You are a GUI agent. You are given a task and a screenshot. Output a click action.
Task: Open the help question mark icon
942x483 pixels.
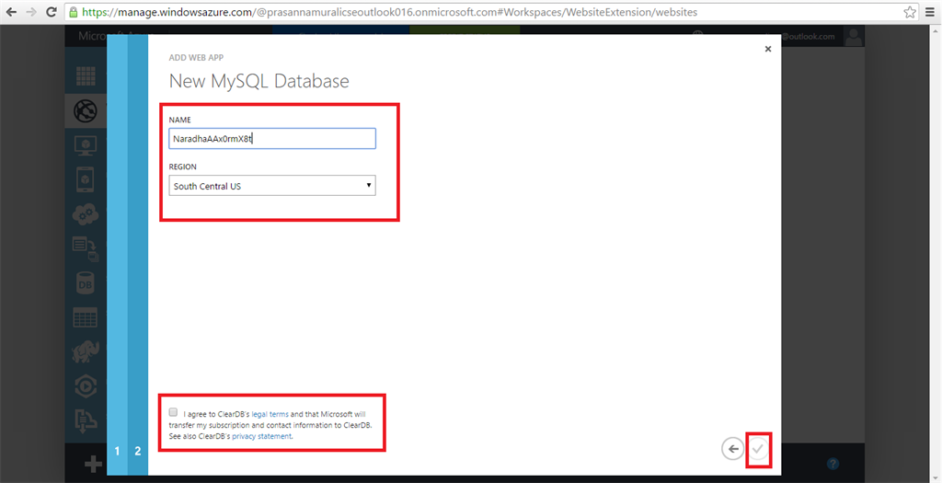(x=833, y=463)
